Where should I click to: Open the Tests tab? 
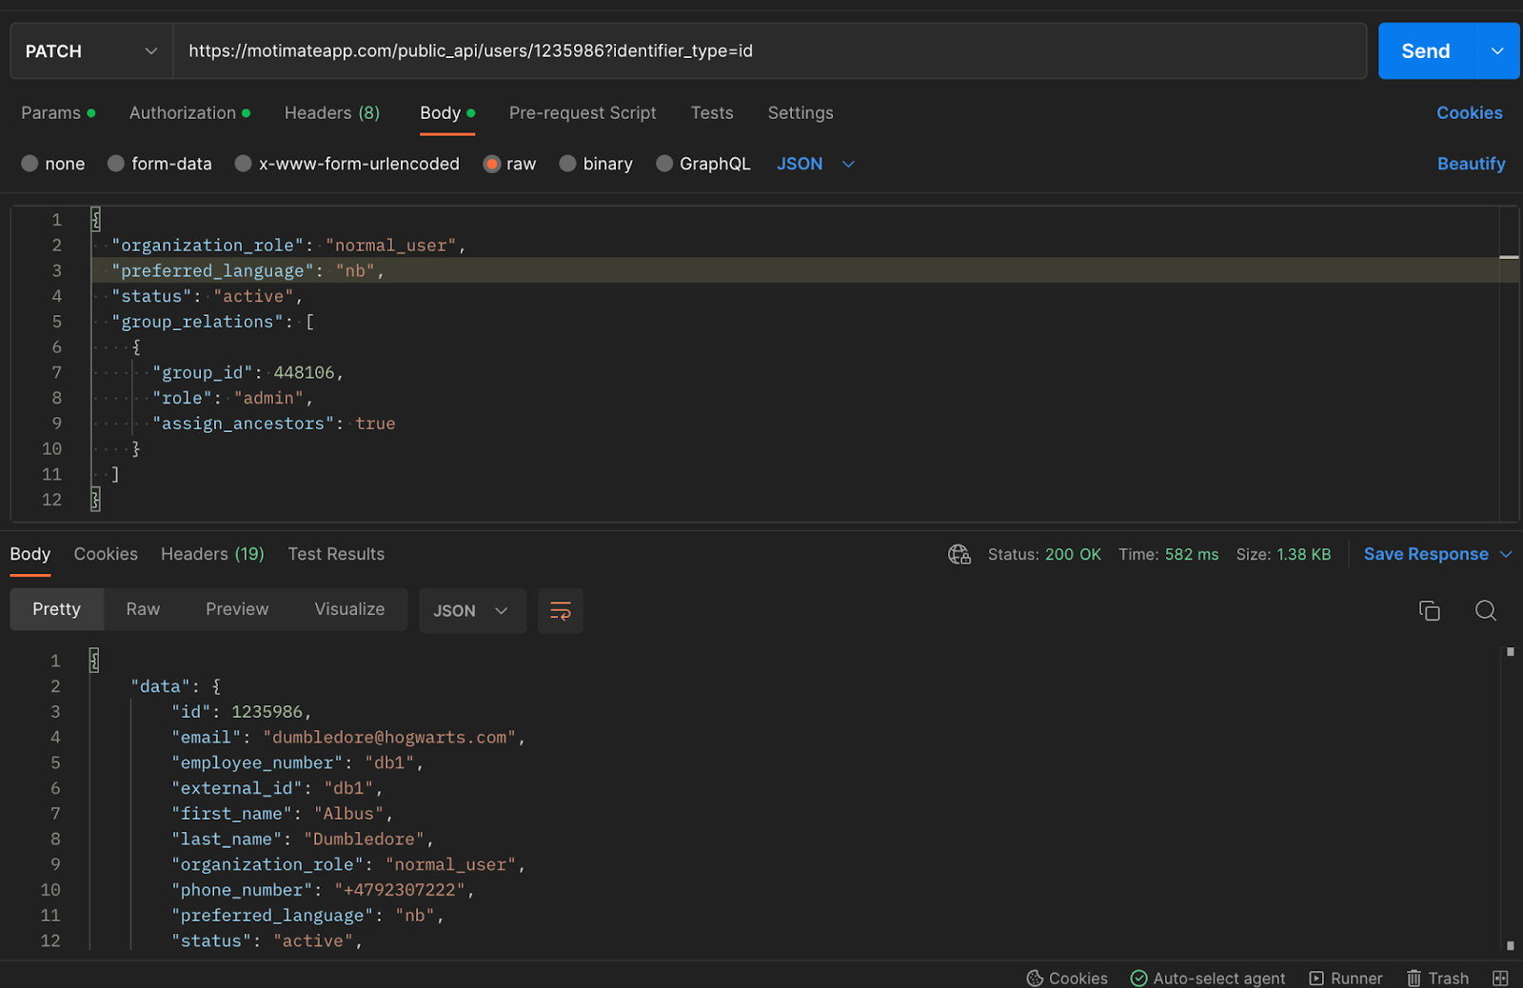click(712, 113)
